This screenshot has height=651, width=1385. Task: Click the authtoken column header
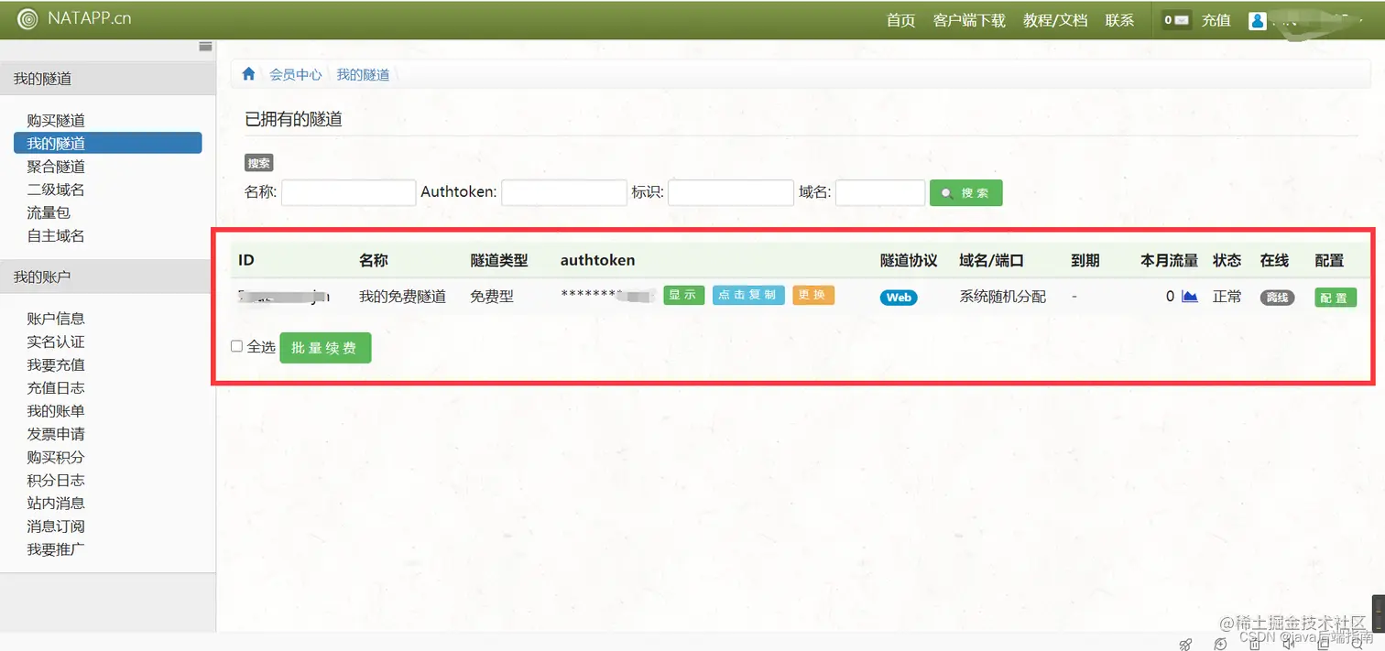(597, 260)
